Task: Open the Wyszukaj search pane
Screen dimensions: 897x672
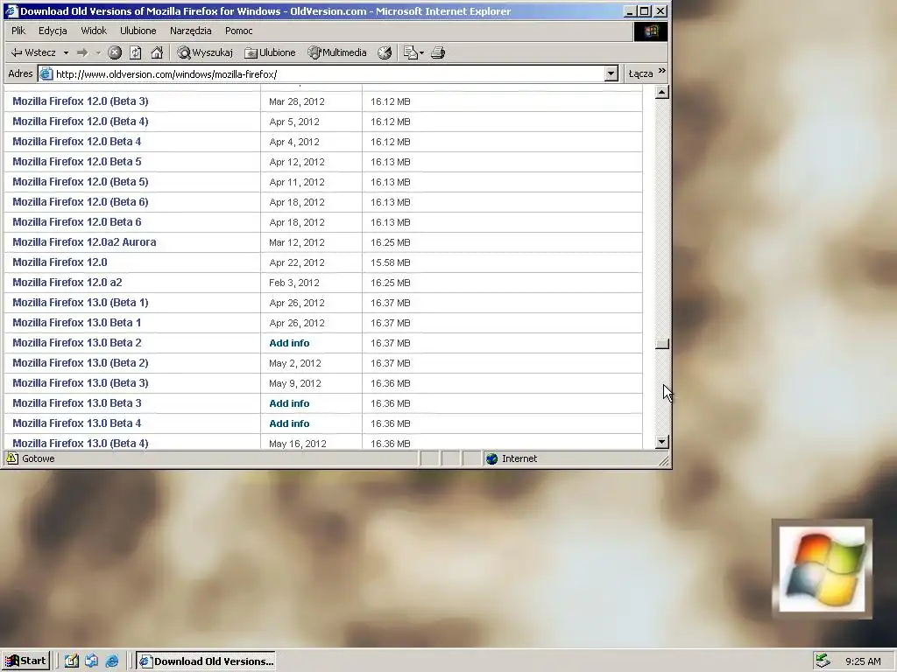Action: point(205,52)
